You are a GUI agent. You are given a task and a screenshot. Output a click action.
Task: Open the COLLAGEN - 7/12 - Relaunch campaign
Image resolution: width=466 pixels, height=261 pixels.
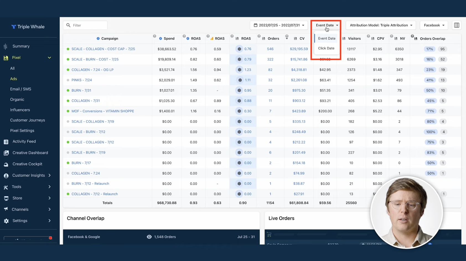tap(95, 194)
